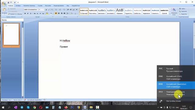195x110 pixels.
Task: Open the Ссылки ribbon tab
Action: [40, 5]
